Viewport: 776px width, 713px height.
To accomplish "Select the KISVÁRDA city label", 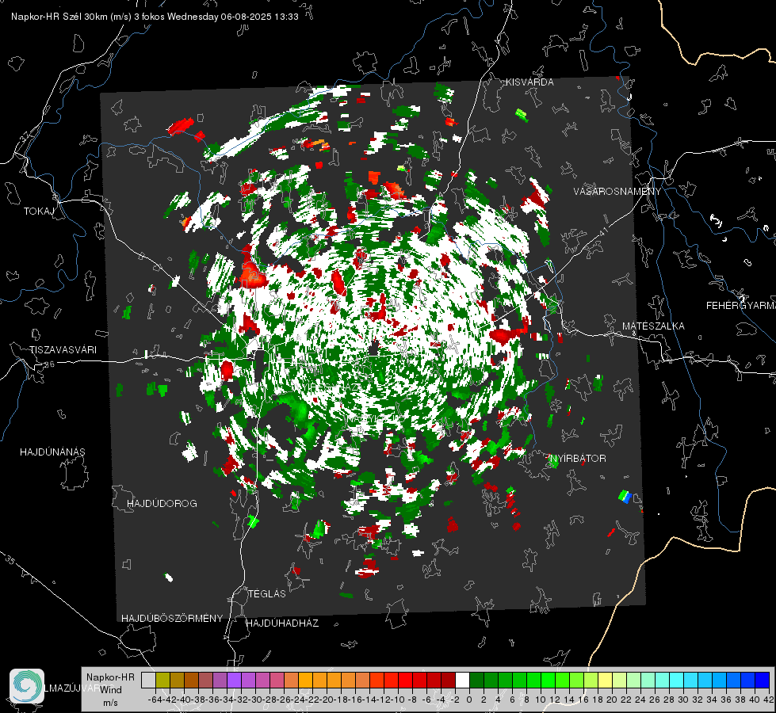I will tap(529, 82).
